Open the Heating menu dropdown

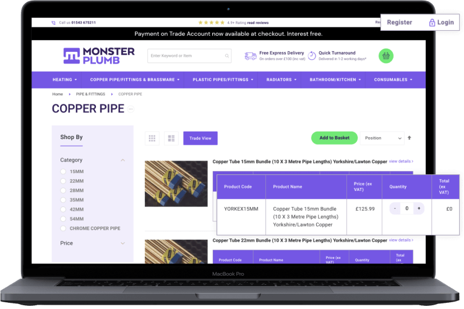pos(65,80)
